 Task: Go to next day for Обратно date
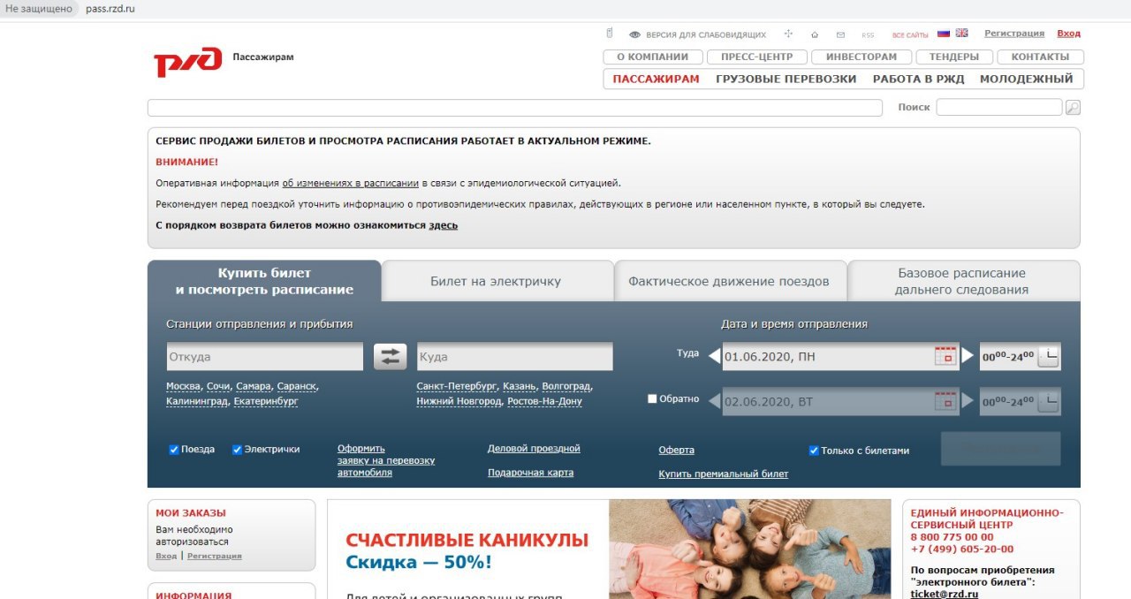968,401
